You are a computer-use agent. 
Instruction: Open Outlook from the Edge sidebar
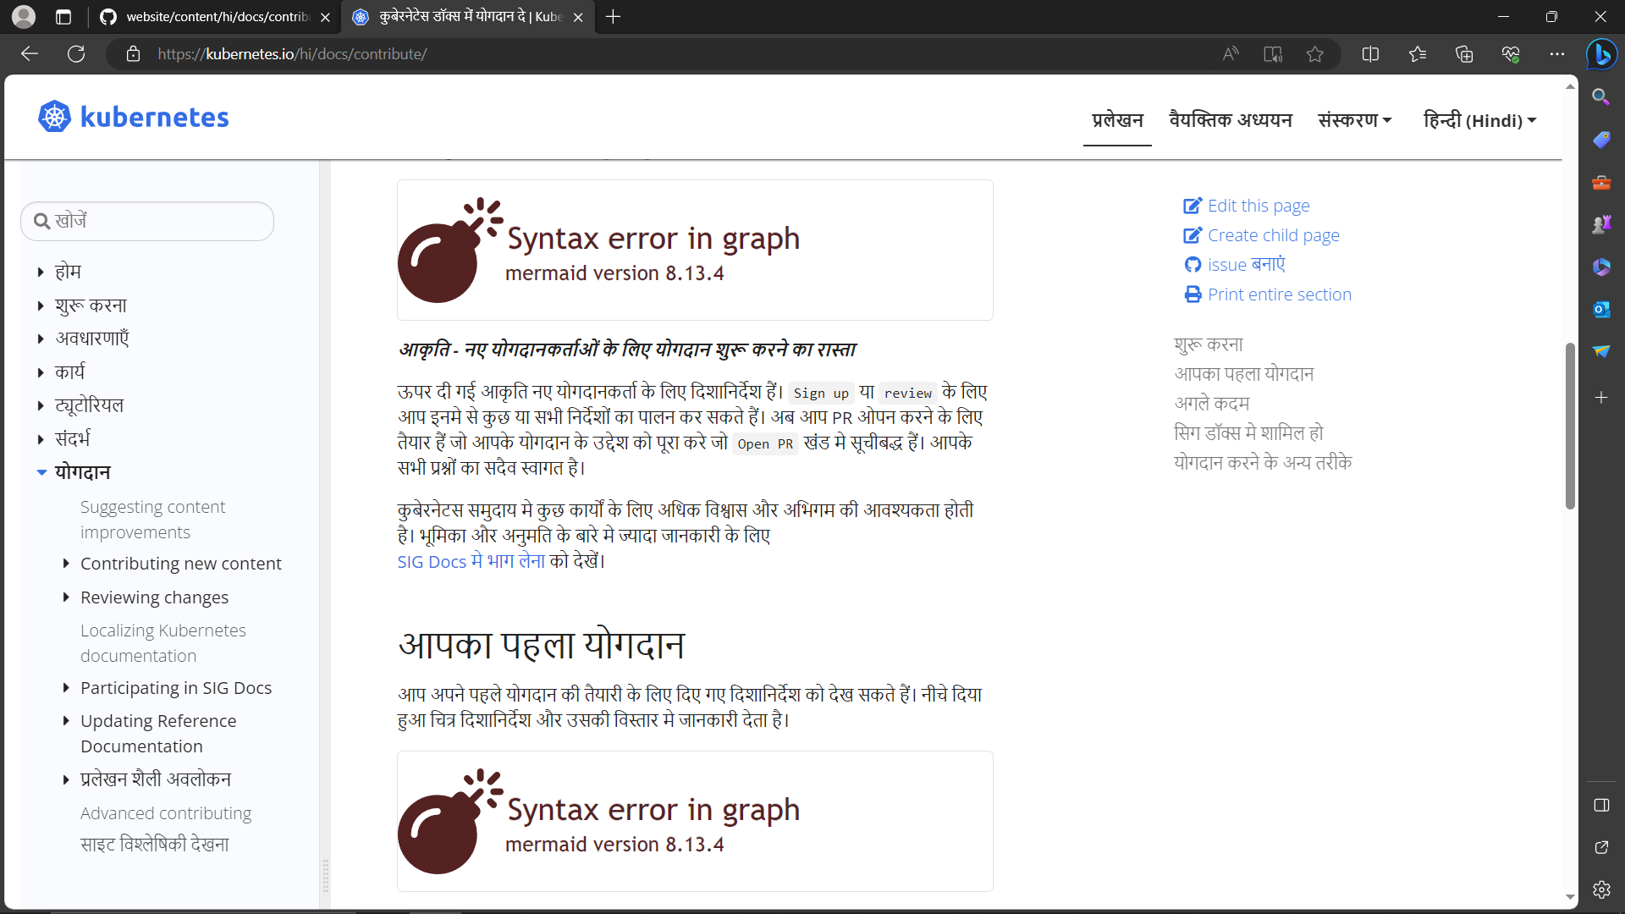click(1601, 309)
